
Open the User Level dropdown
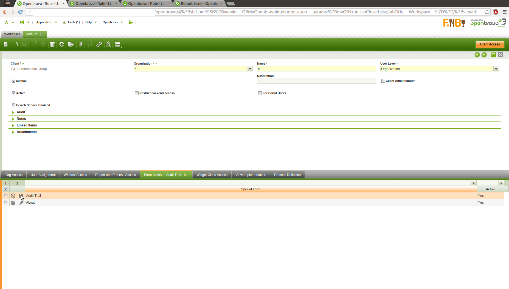coord(496,69)
